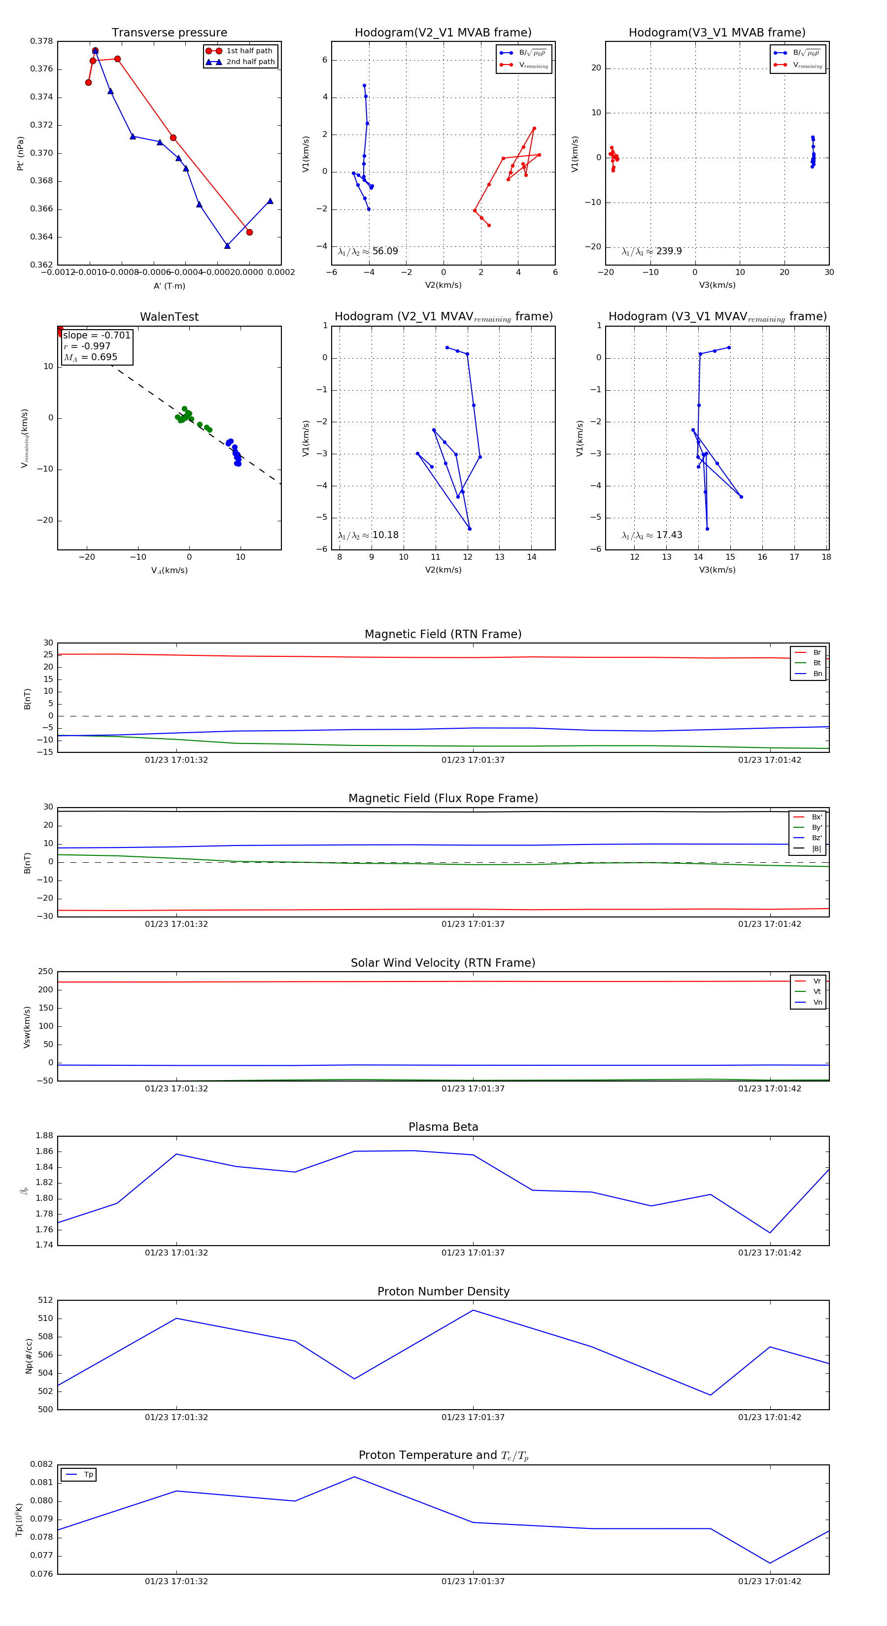Select the "Vn" legend entry
The height and width of the screenshot is (1626, 887).
click(808, 1002)
